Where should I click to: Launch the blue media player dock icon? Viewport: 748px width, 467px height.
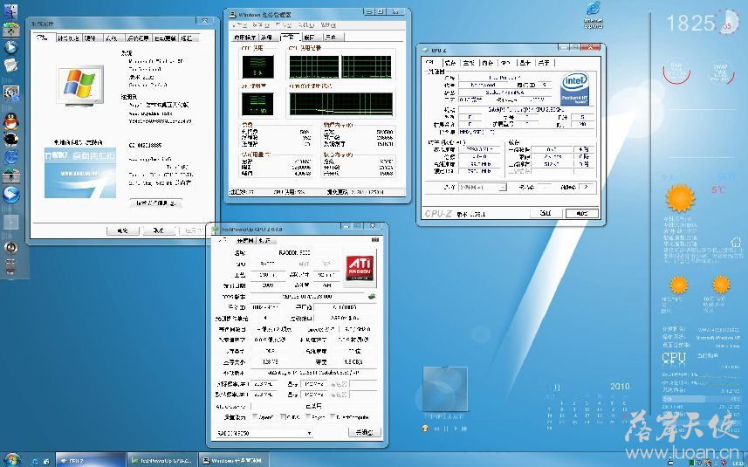(10, 47)
